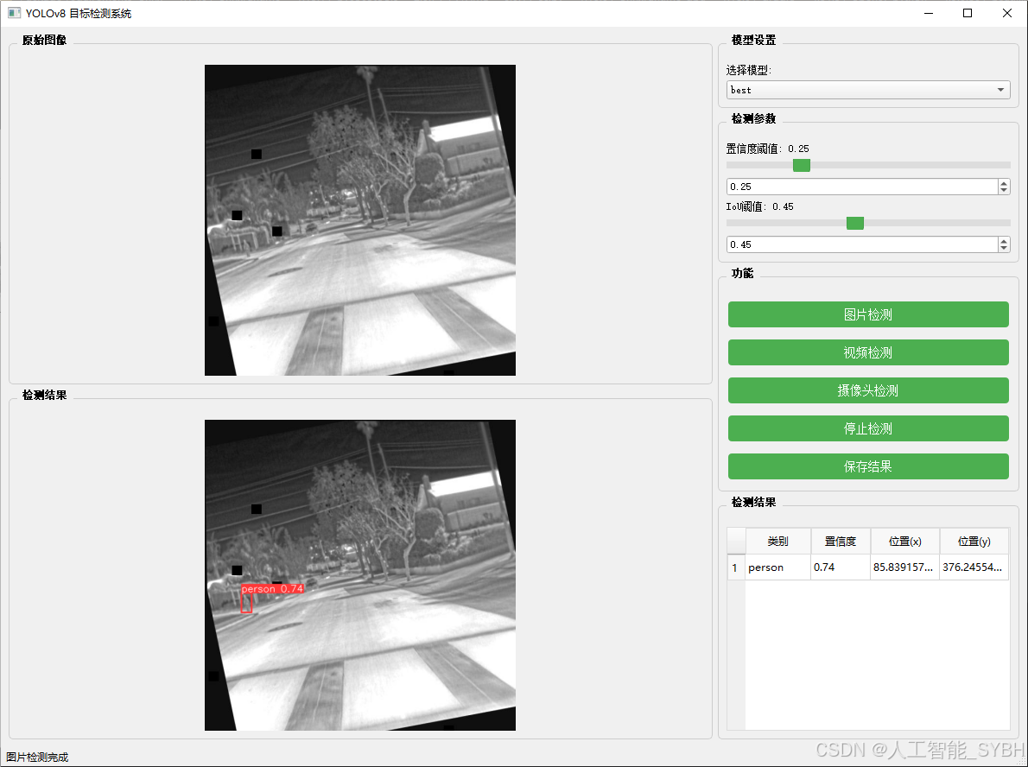This screenshot has height=767, width=1028.
Task: Click the YOLOv8 window title bar icon
Action: (14, 13)
